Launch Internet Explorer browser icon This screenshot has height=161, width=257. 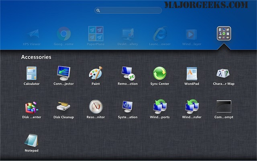click(x=160, y=33)
